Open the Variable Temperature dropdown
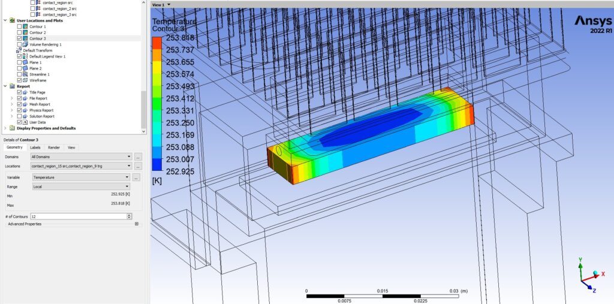 [82, 177]
